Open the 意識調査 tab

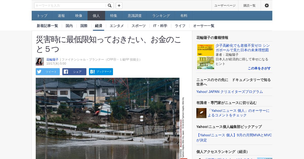(x=135, y=16)
